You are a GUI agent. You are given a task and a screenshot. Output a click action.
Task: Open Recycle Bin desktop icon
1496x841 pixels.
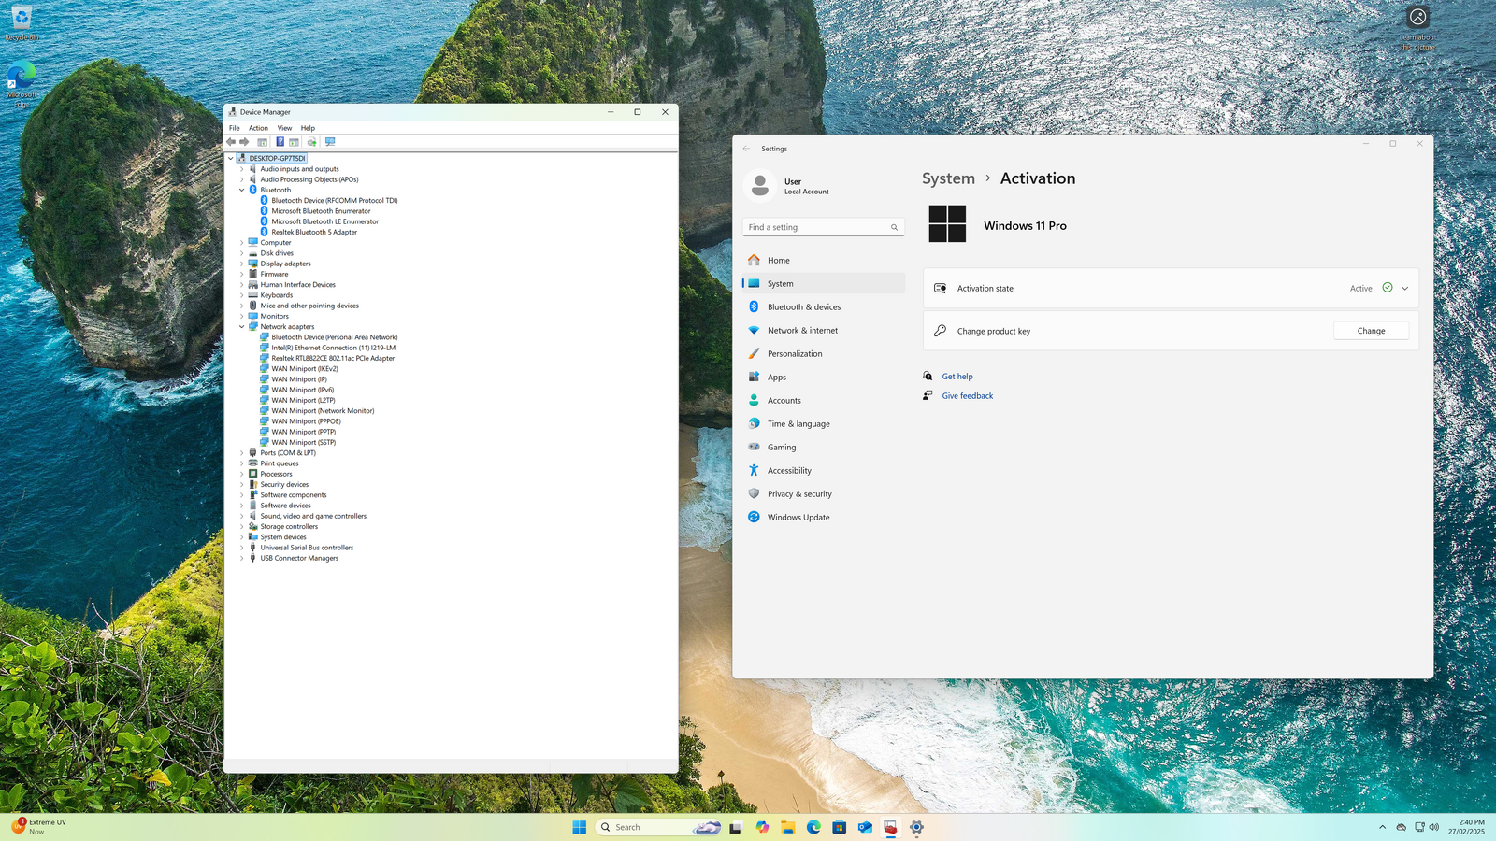coord(22,23)
